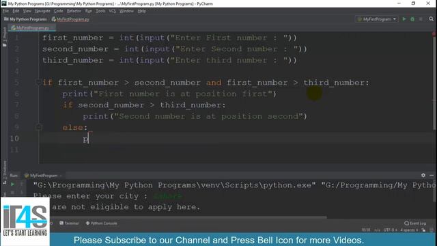
Task: Open the Structure side tool window
Action: pos(4,172)
